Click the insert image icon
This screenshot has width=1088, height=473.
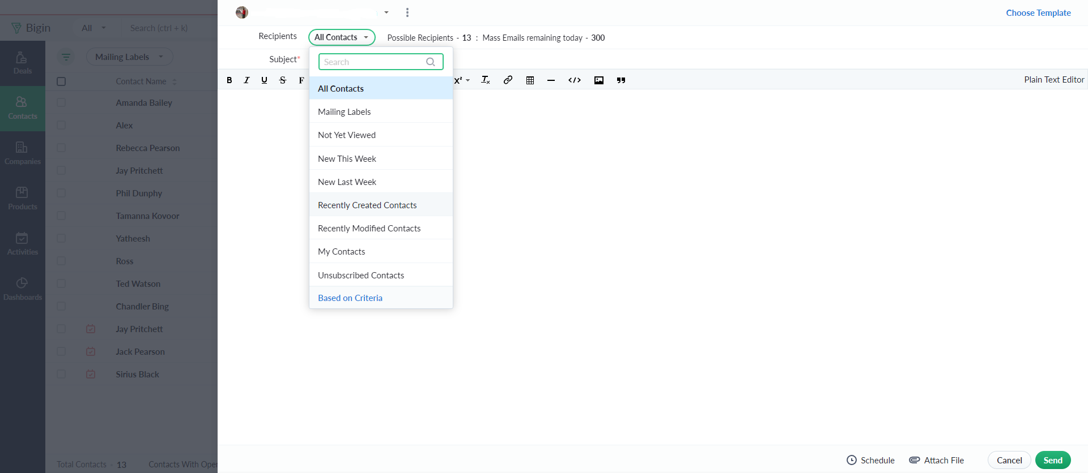[598, 80]
